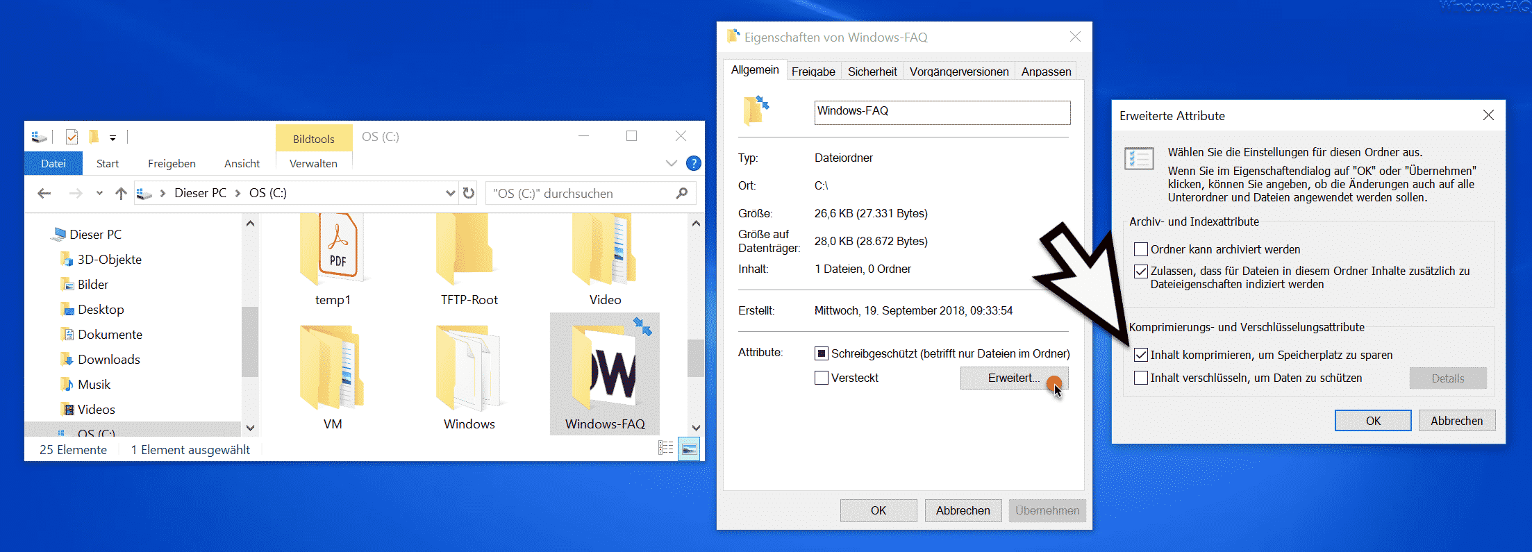Click Abbrechen in Erweiterte Attribute dialog

pos(1456,421)
